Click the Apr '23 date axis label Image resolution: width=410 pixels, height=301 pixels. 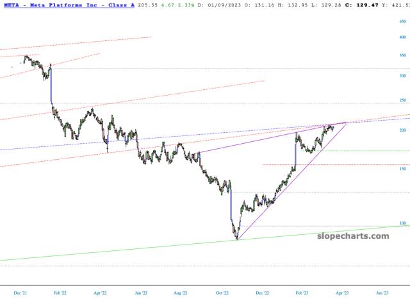pyautogui.click(x=343, y=291)
